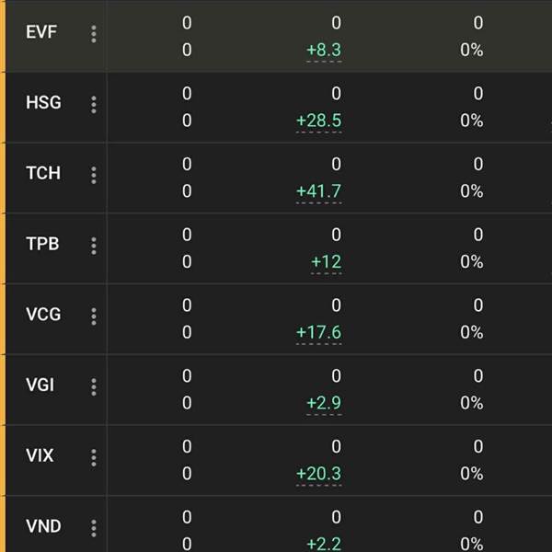Select the EVF stock ticker
This screenshot has height=552, width=552.
pos(41,32)
